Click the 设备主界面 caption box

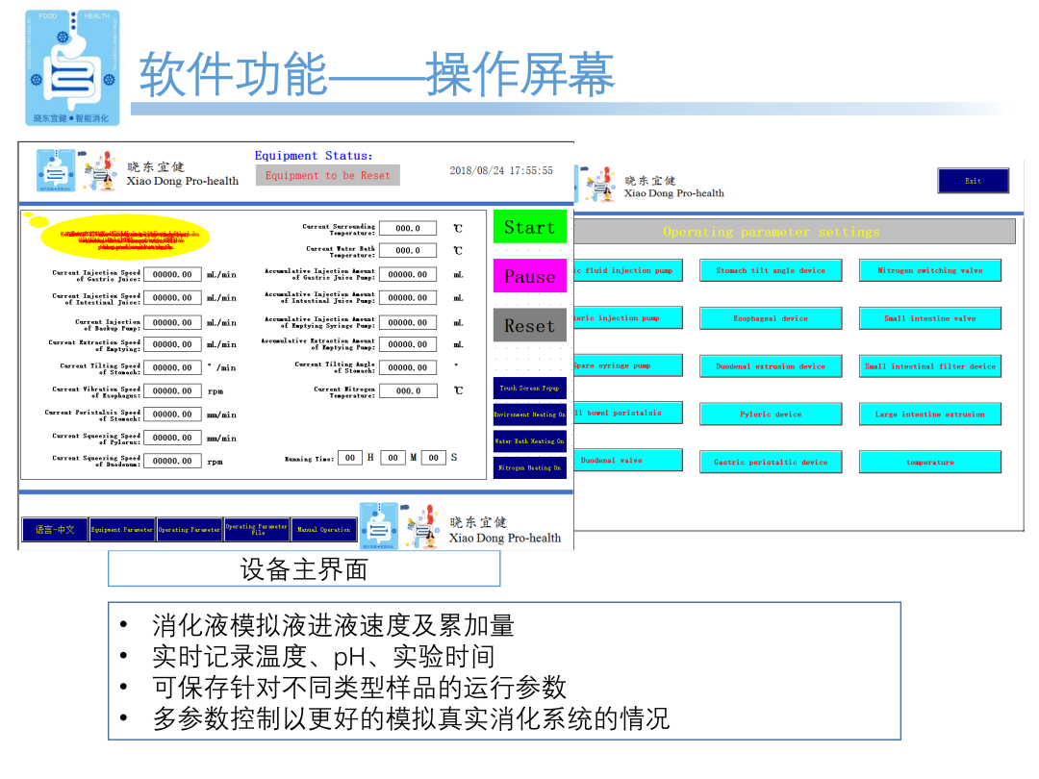[x=304, y=569]
